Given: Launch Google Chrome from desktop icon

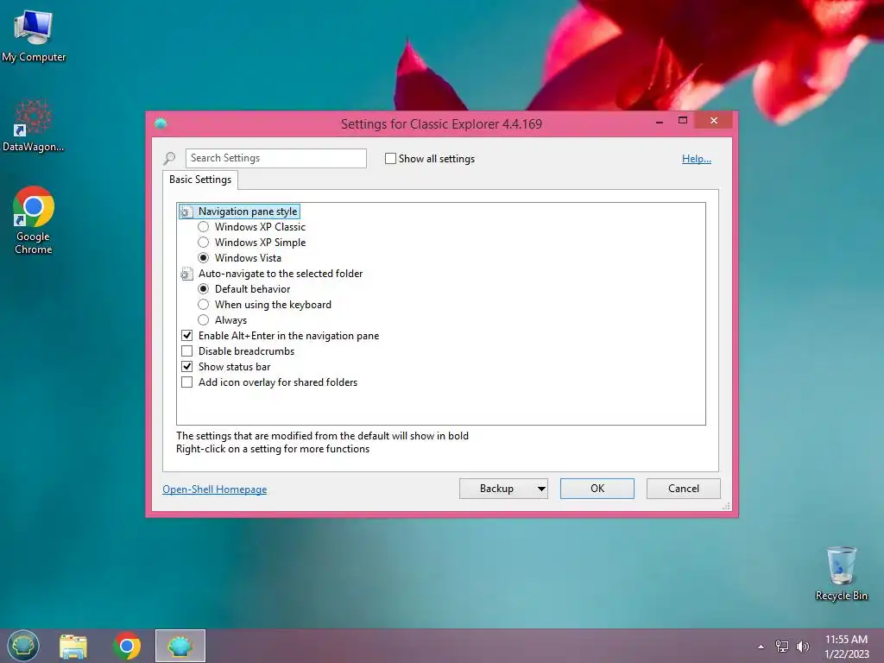Looking at the screenshot, I should click(34, 220).
